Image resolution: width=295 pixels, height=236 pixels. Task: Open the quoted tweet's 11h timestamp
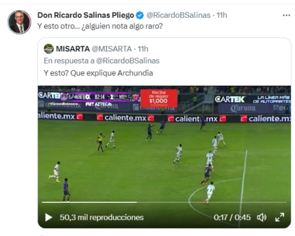pos(143,49)
